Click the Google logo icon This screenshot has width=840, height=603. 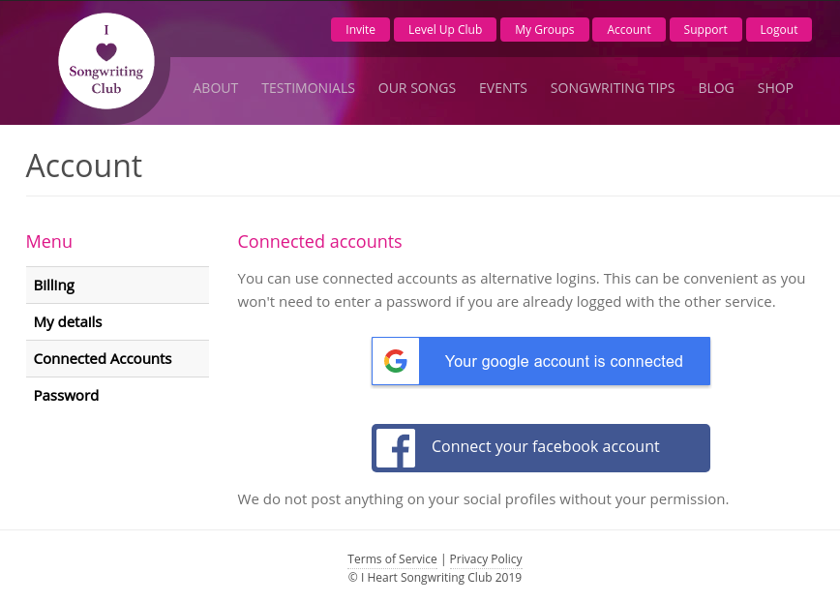[396, 362]
